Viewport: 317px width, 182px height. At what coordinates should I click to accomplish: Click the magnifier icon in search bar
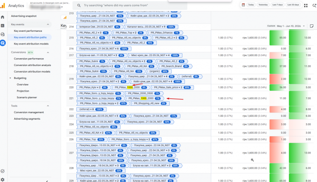79,5
